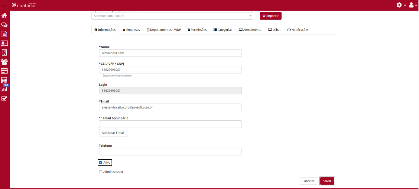Open the Departamentos - WDP tab
The height and width of the screenshot is (189, 419).
[x=164, y=30]
